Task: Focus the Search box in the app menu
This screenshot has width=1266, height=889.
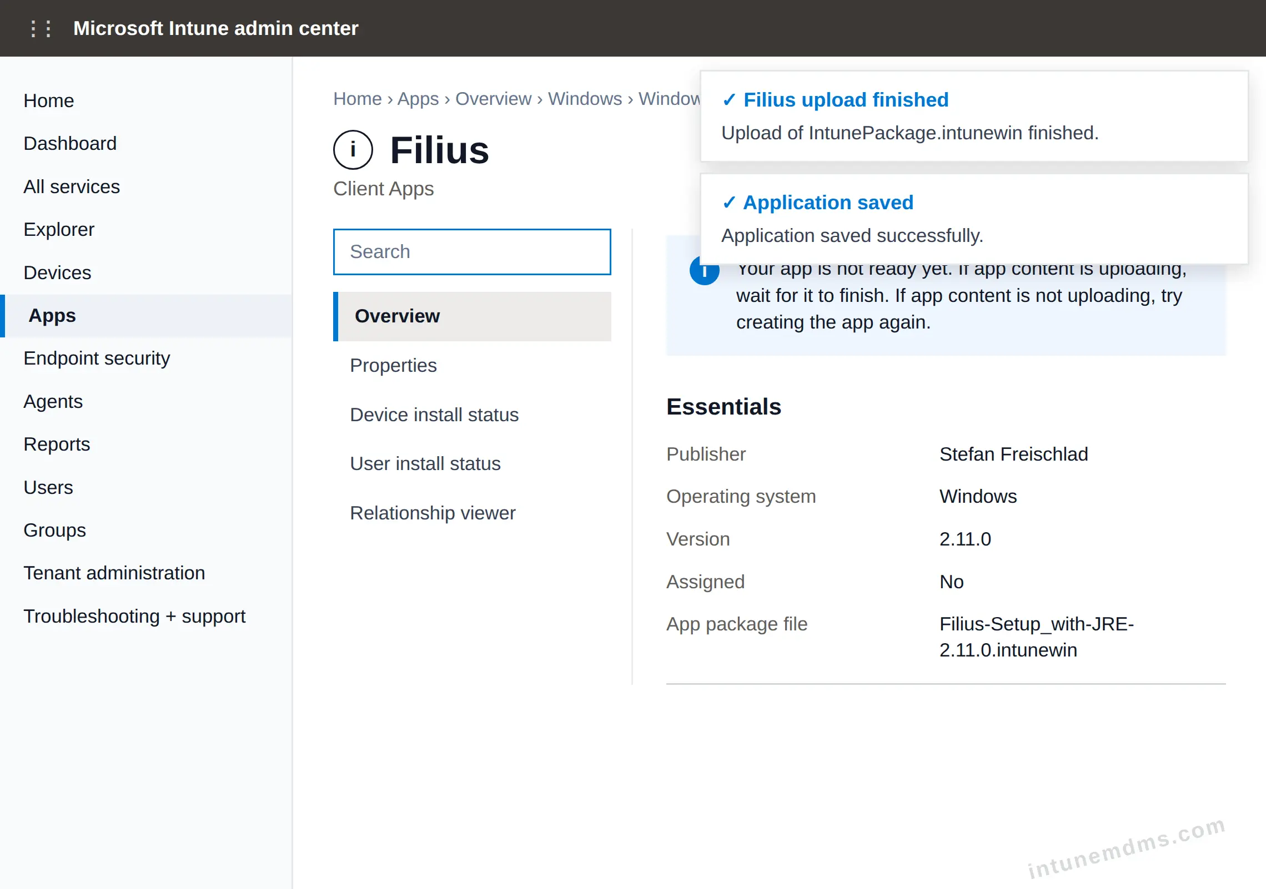Action: click(472, 251)
